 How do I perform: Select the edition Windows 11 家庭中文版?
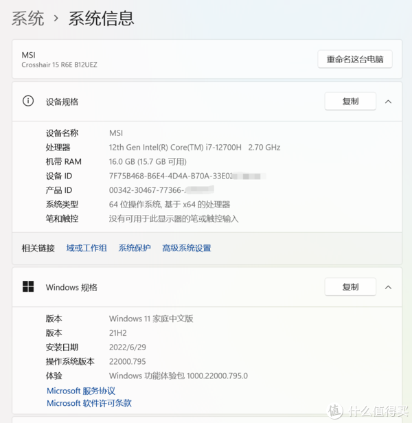pyautogui.click(x=151, y=319)
